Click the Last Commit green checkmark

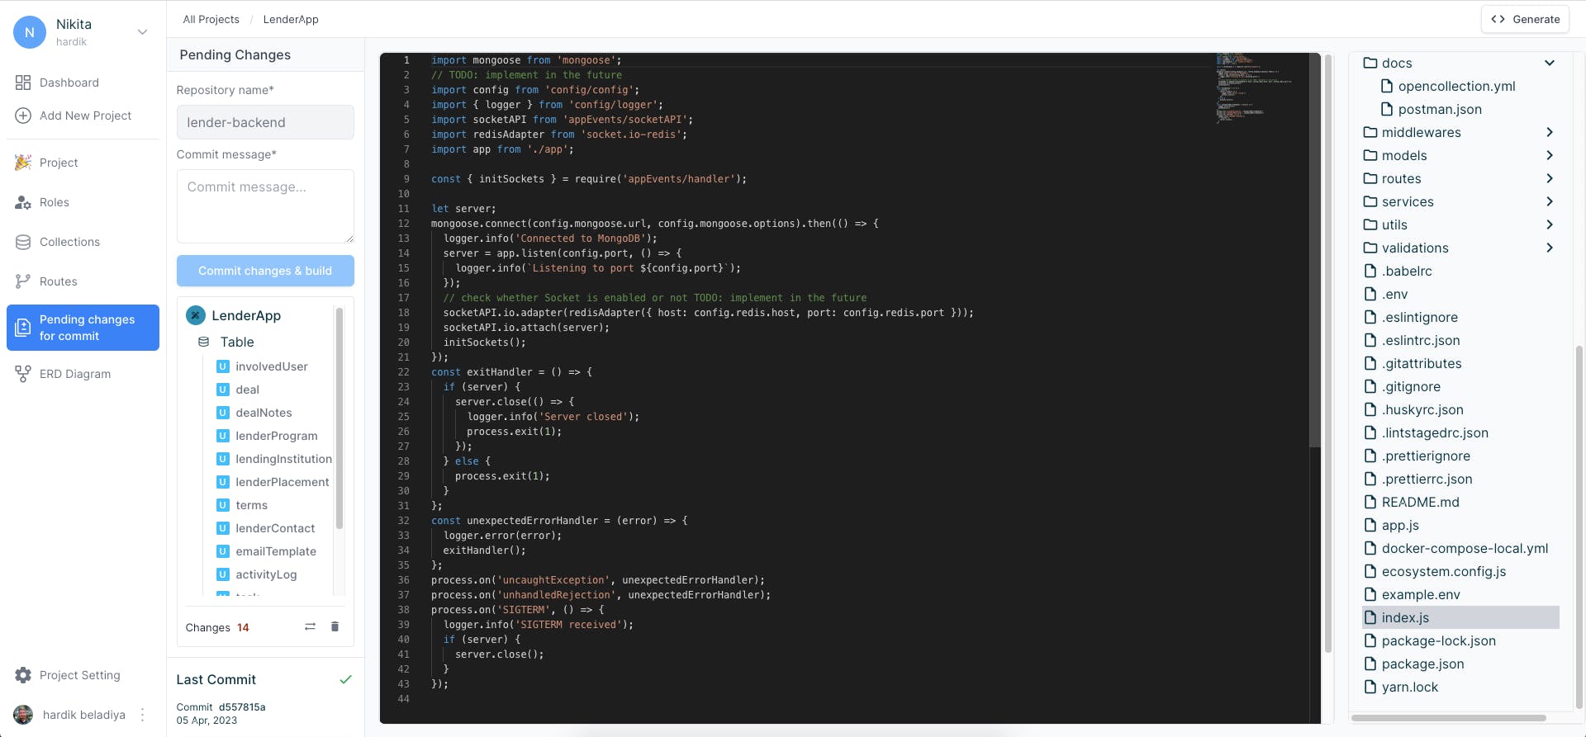point(345,679)
